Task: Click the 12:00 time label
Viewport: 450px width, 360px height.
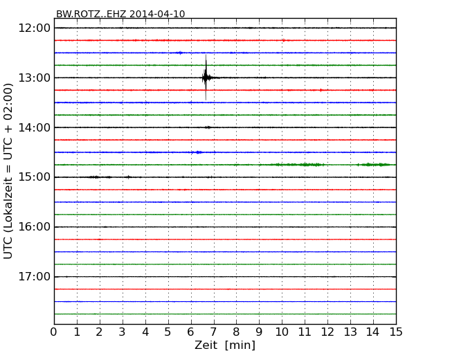Action: [35, 28]
